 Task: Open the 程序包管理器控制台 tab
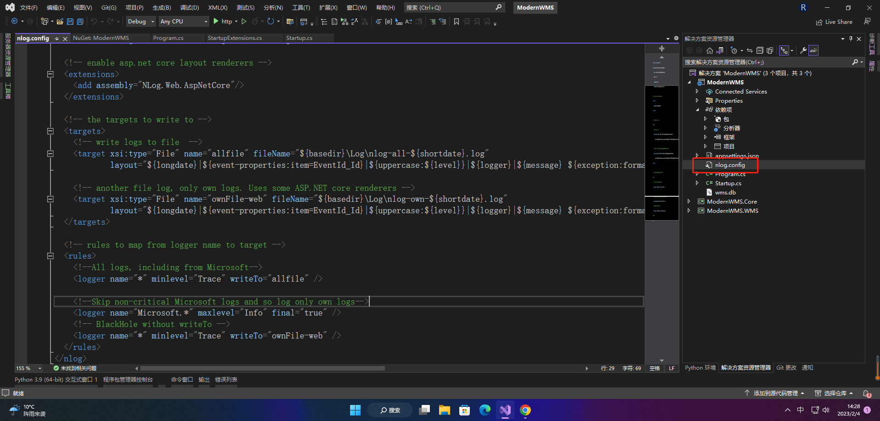click(x=128, y=380)
